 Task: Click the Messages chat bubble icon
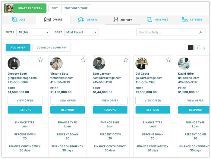[150, 20]
